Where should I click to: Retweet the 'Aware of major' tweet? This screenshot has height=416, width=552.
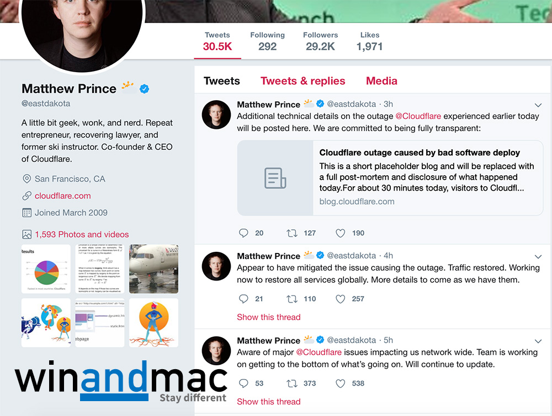click(292, 383)
